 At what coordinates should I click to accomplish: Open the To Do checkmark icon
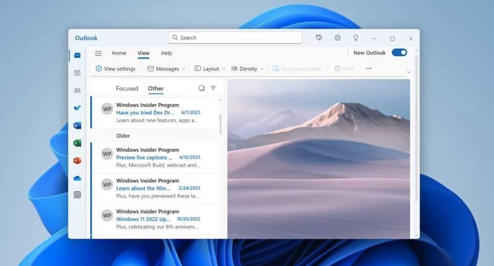(77, 107)
